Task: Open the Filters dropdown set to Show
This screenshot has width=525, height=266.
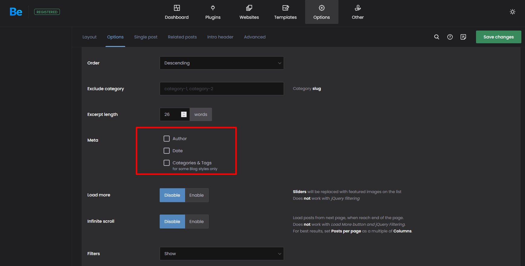Action: click(222, 254)
